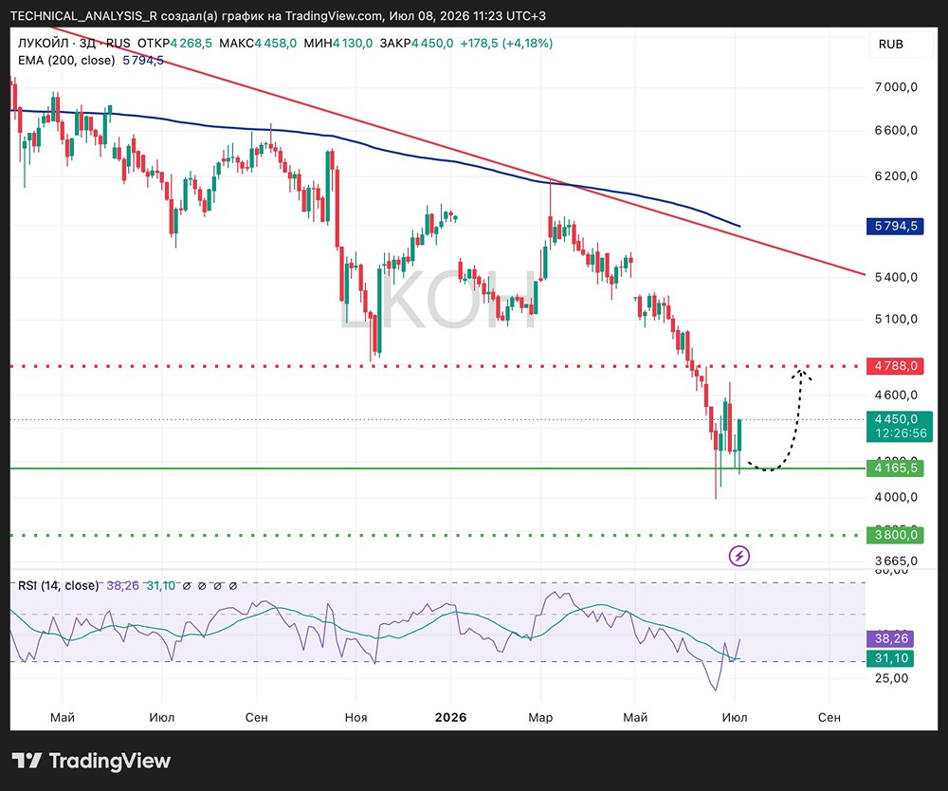Click the red 4788,0 resistance label
Viewport: 948px width, 791px height.
pyautogui.click(x=896, y=366)
